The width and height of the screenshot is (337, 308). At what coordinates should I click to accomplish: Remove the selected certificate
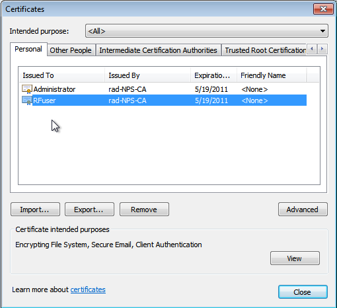point(144,210)
